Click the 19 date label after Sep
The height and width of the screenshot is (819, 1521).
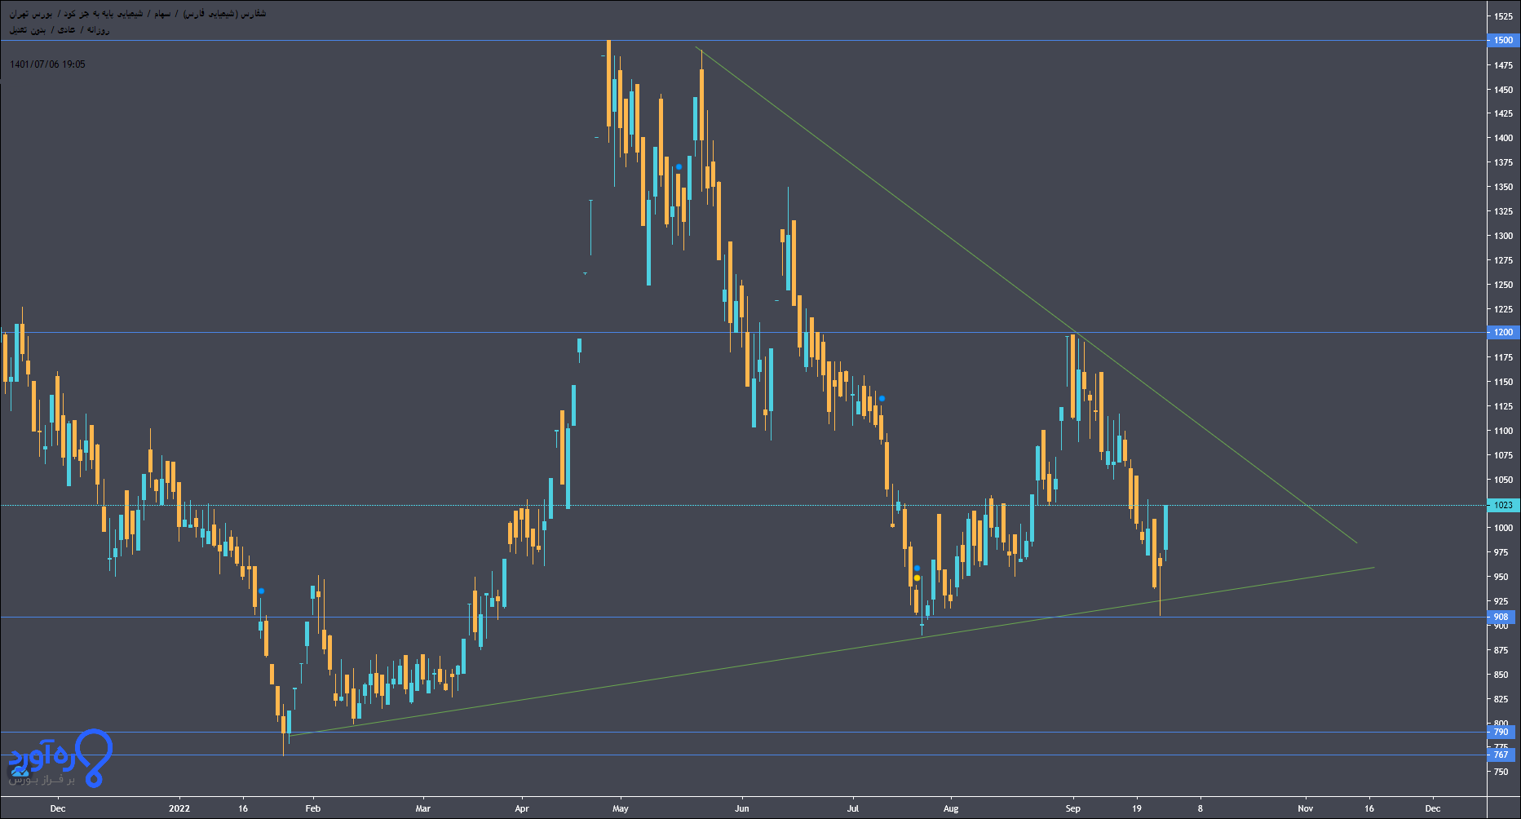[x=1138, y=808]
